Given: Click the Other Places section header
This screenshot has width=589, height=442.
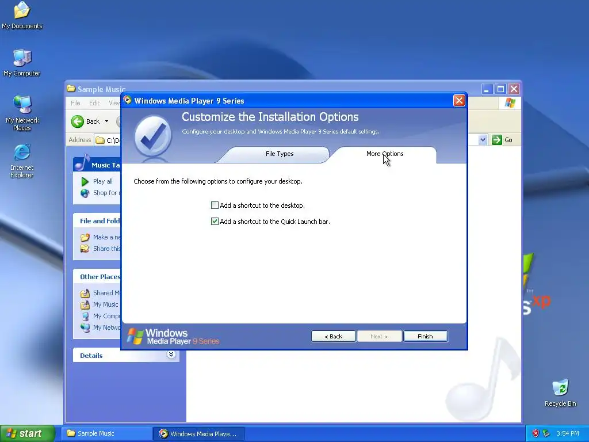Looking at the screenshot, I should point(97,277).
